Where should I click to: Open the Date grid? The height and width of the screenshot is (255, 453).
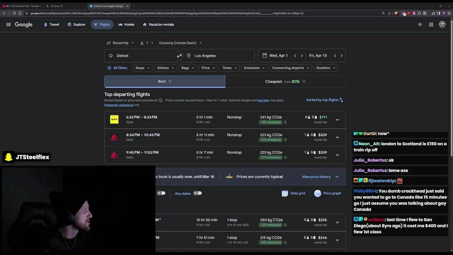(x=293, y=193)
